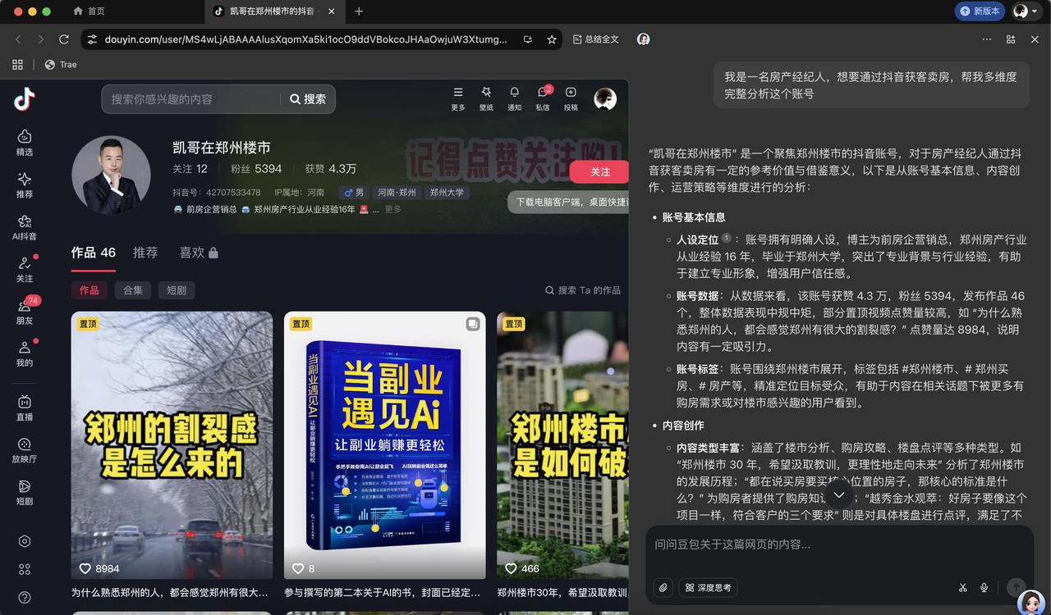Select 精选 in the Douyin sidebar
The image size is (1051, 615).
pos(24,141)
